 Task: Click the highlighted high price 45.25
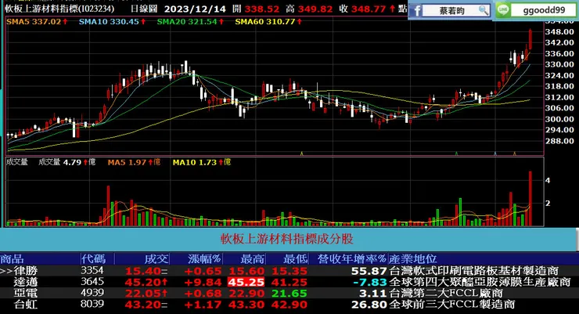[x=246, y=282]
